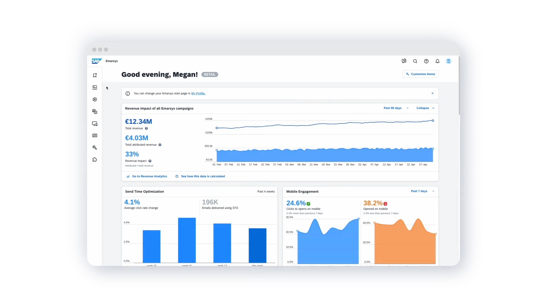Open the support chat icon in header
547x308 pixels.
[404, 61]
